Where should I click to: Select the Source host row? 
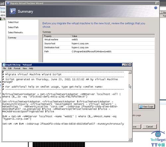(x=99, y=44)
